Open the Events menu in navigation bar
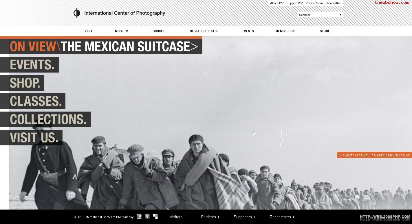This screenshot has width=412, height=224. (248, 31)
